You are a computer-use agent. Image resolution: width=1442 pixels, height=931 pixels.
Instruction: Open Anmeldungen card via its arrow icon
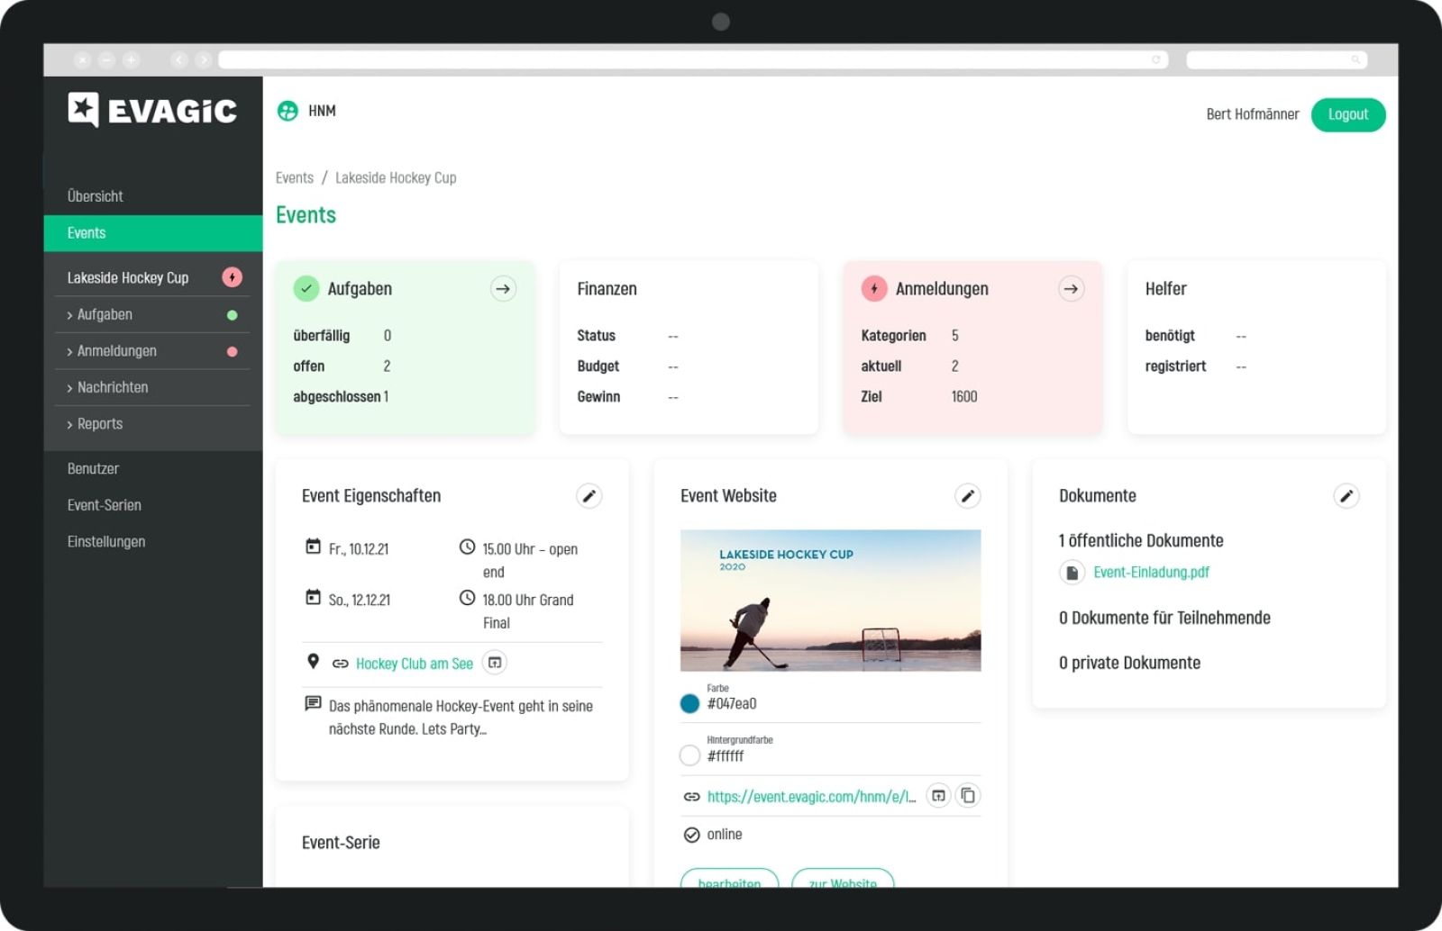click(1071, 288)
